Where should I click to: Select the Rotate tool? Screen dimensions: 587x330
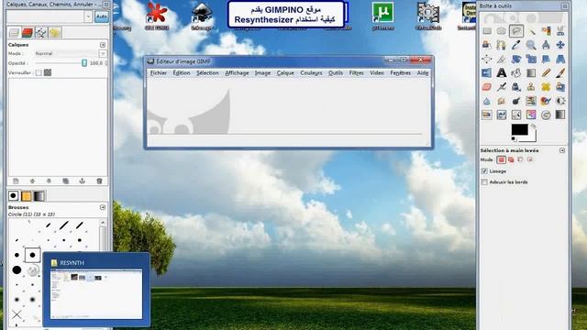515,59
